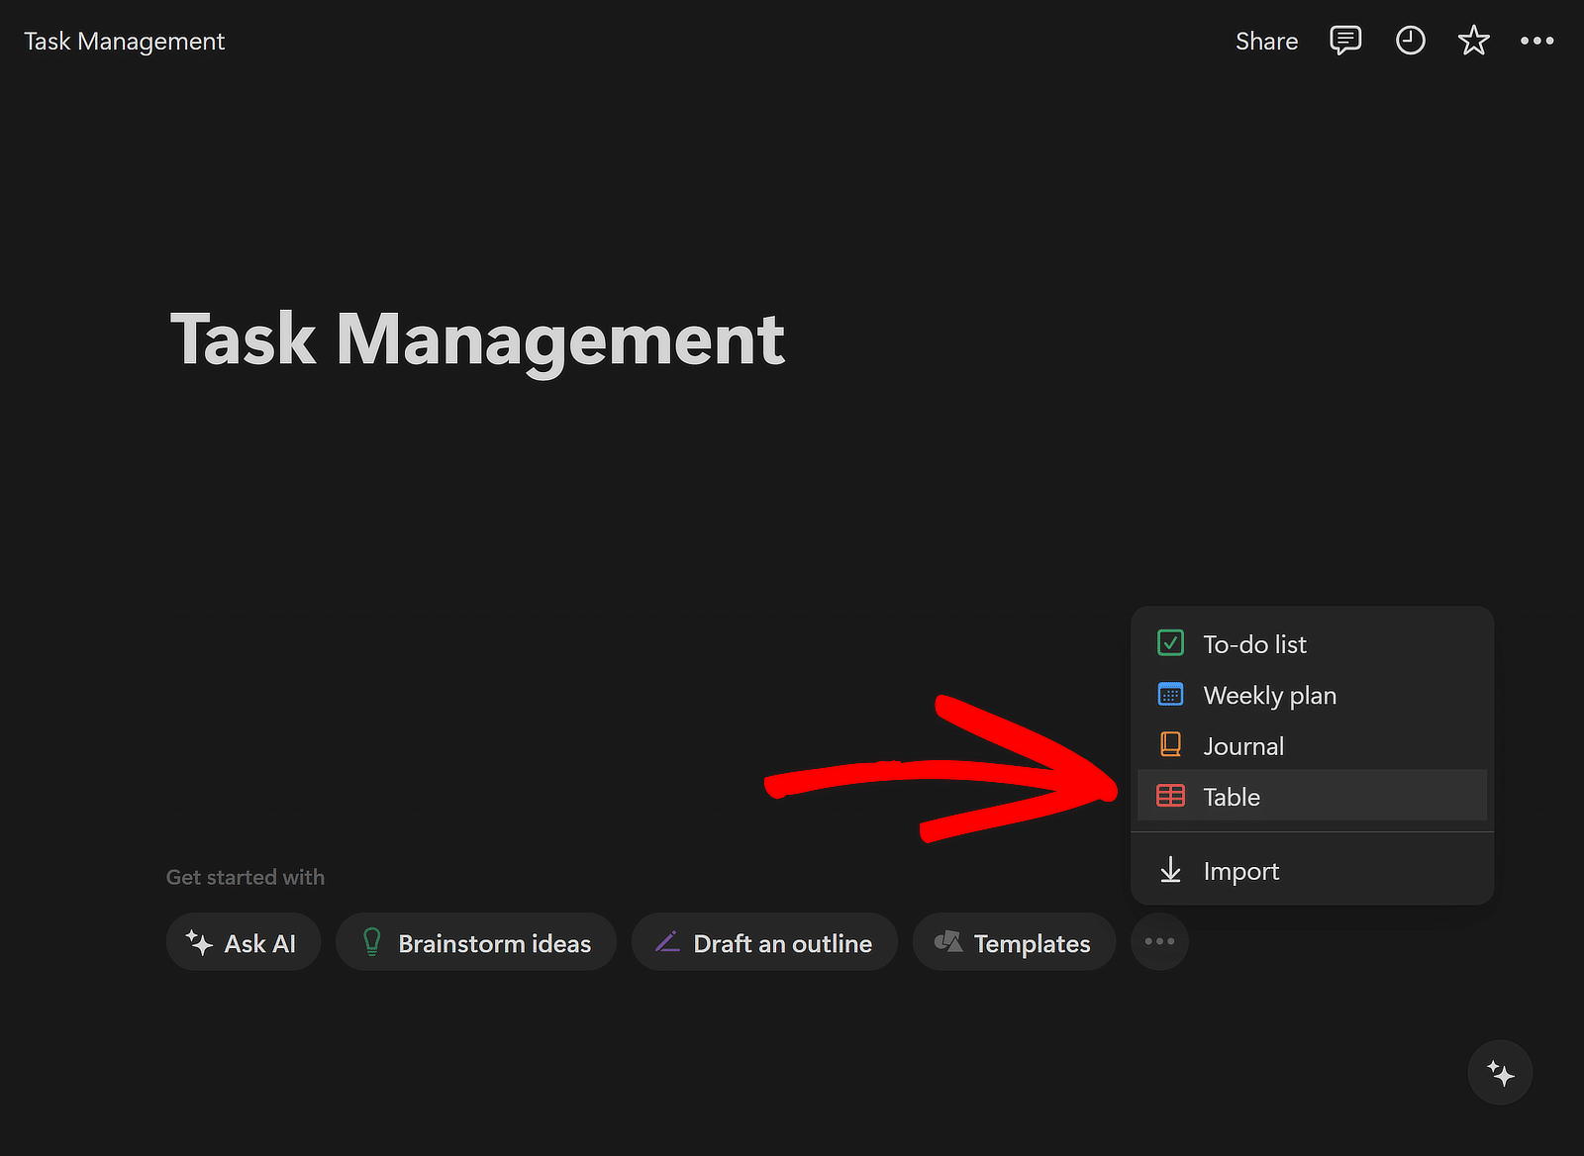The width and height of the screenshot is (1584, 1156).
Task: Expand more options via the ellipsis next to Templates
Action: (1158, 941)
